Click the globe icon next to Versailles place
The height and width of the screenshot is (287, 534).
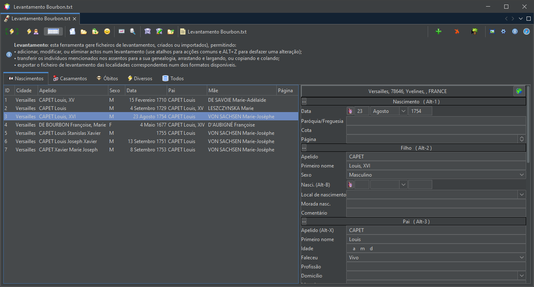(519, 91)
